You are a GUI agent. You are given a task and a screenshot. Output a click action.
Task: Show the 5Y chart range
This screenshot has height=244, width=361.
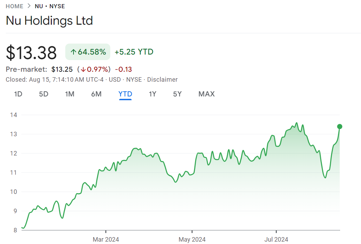point(177,94)
